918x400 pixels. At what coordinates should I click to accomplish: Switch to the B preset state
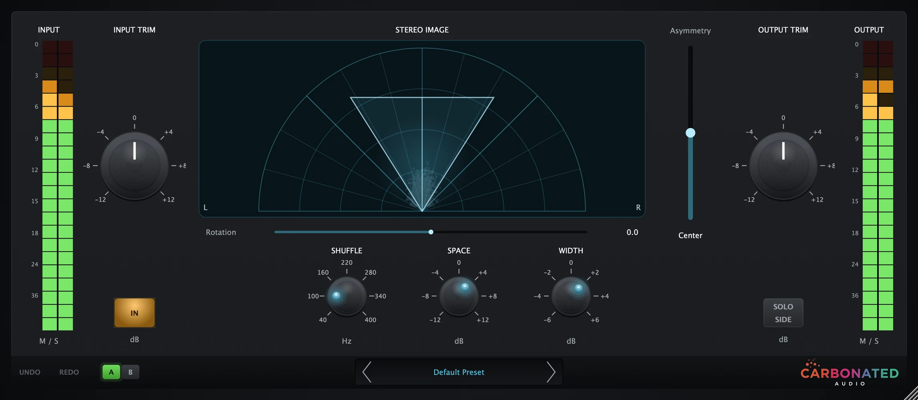coord(130,372)
